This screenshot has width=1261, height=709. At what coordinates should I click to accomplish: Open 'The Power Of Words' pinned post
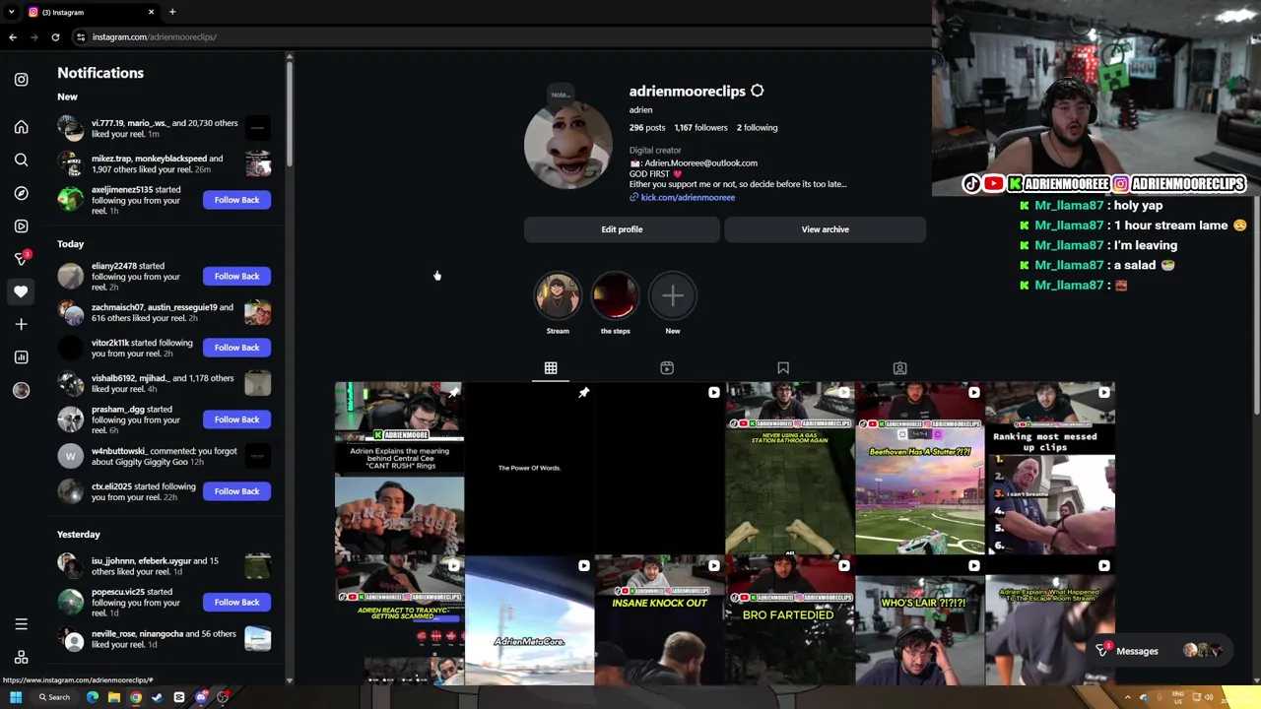coord(529,469)
